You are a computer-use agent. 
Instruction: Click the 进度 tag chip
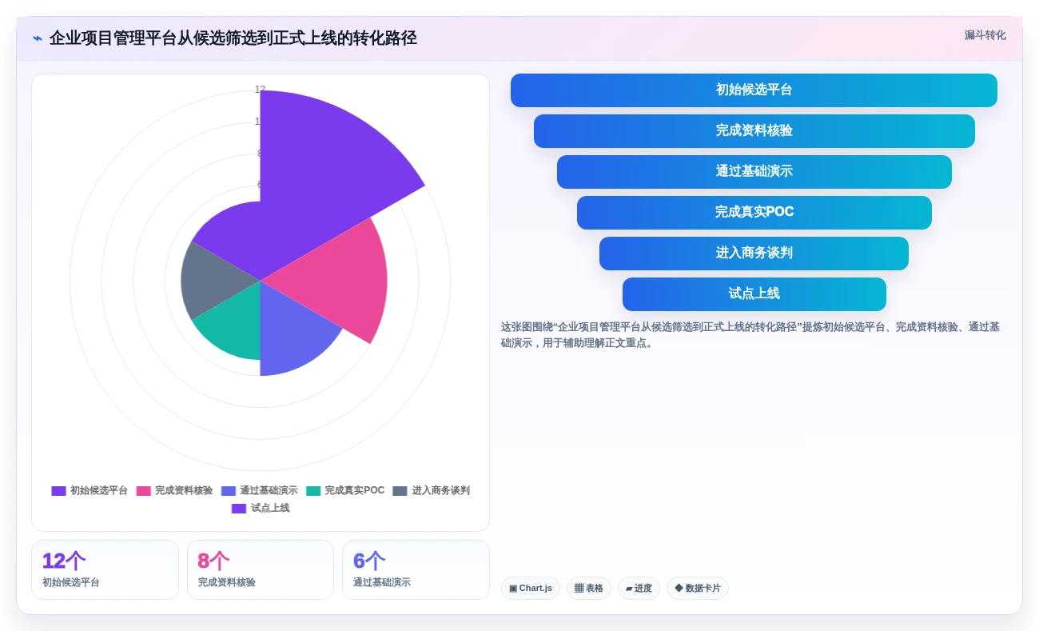[x=639, y=589]
